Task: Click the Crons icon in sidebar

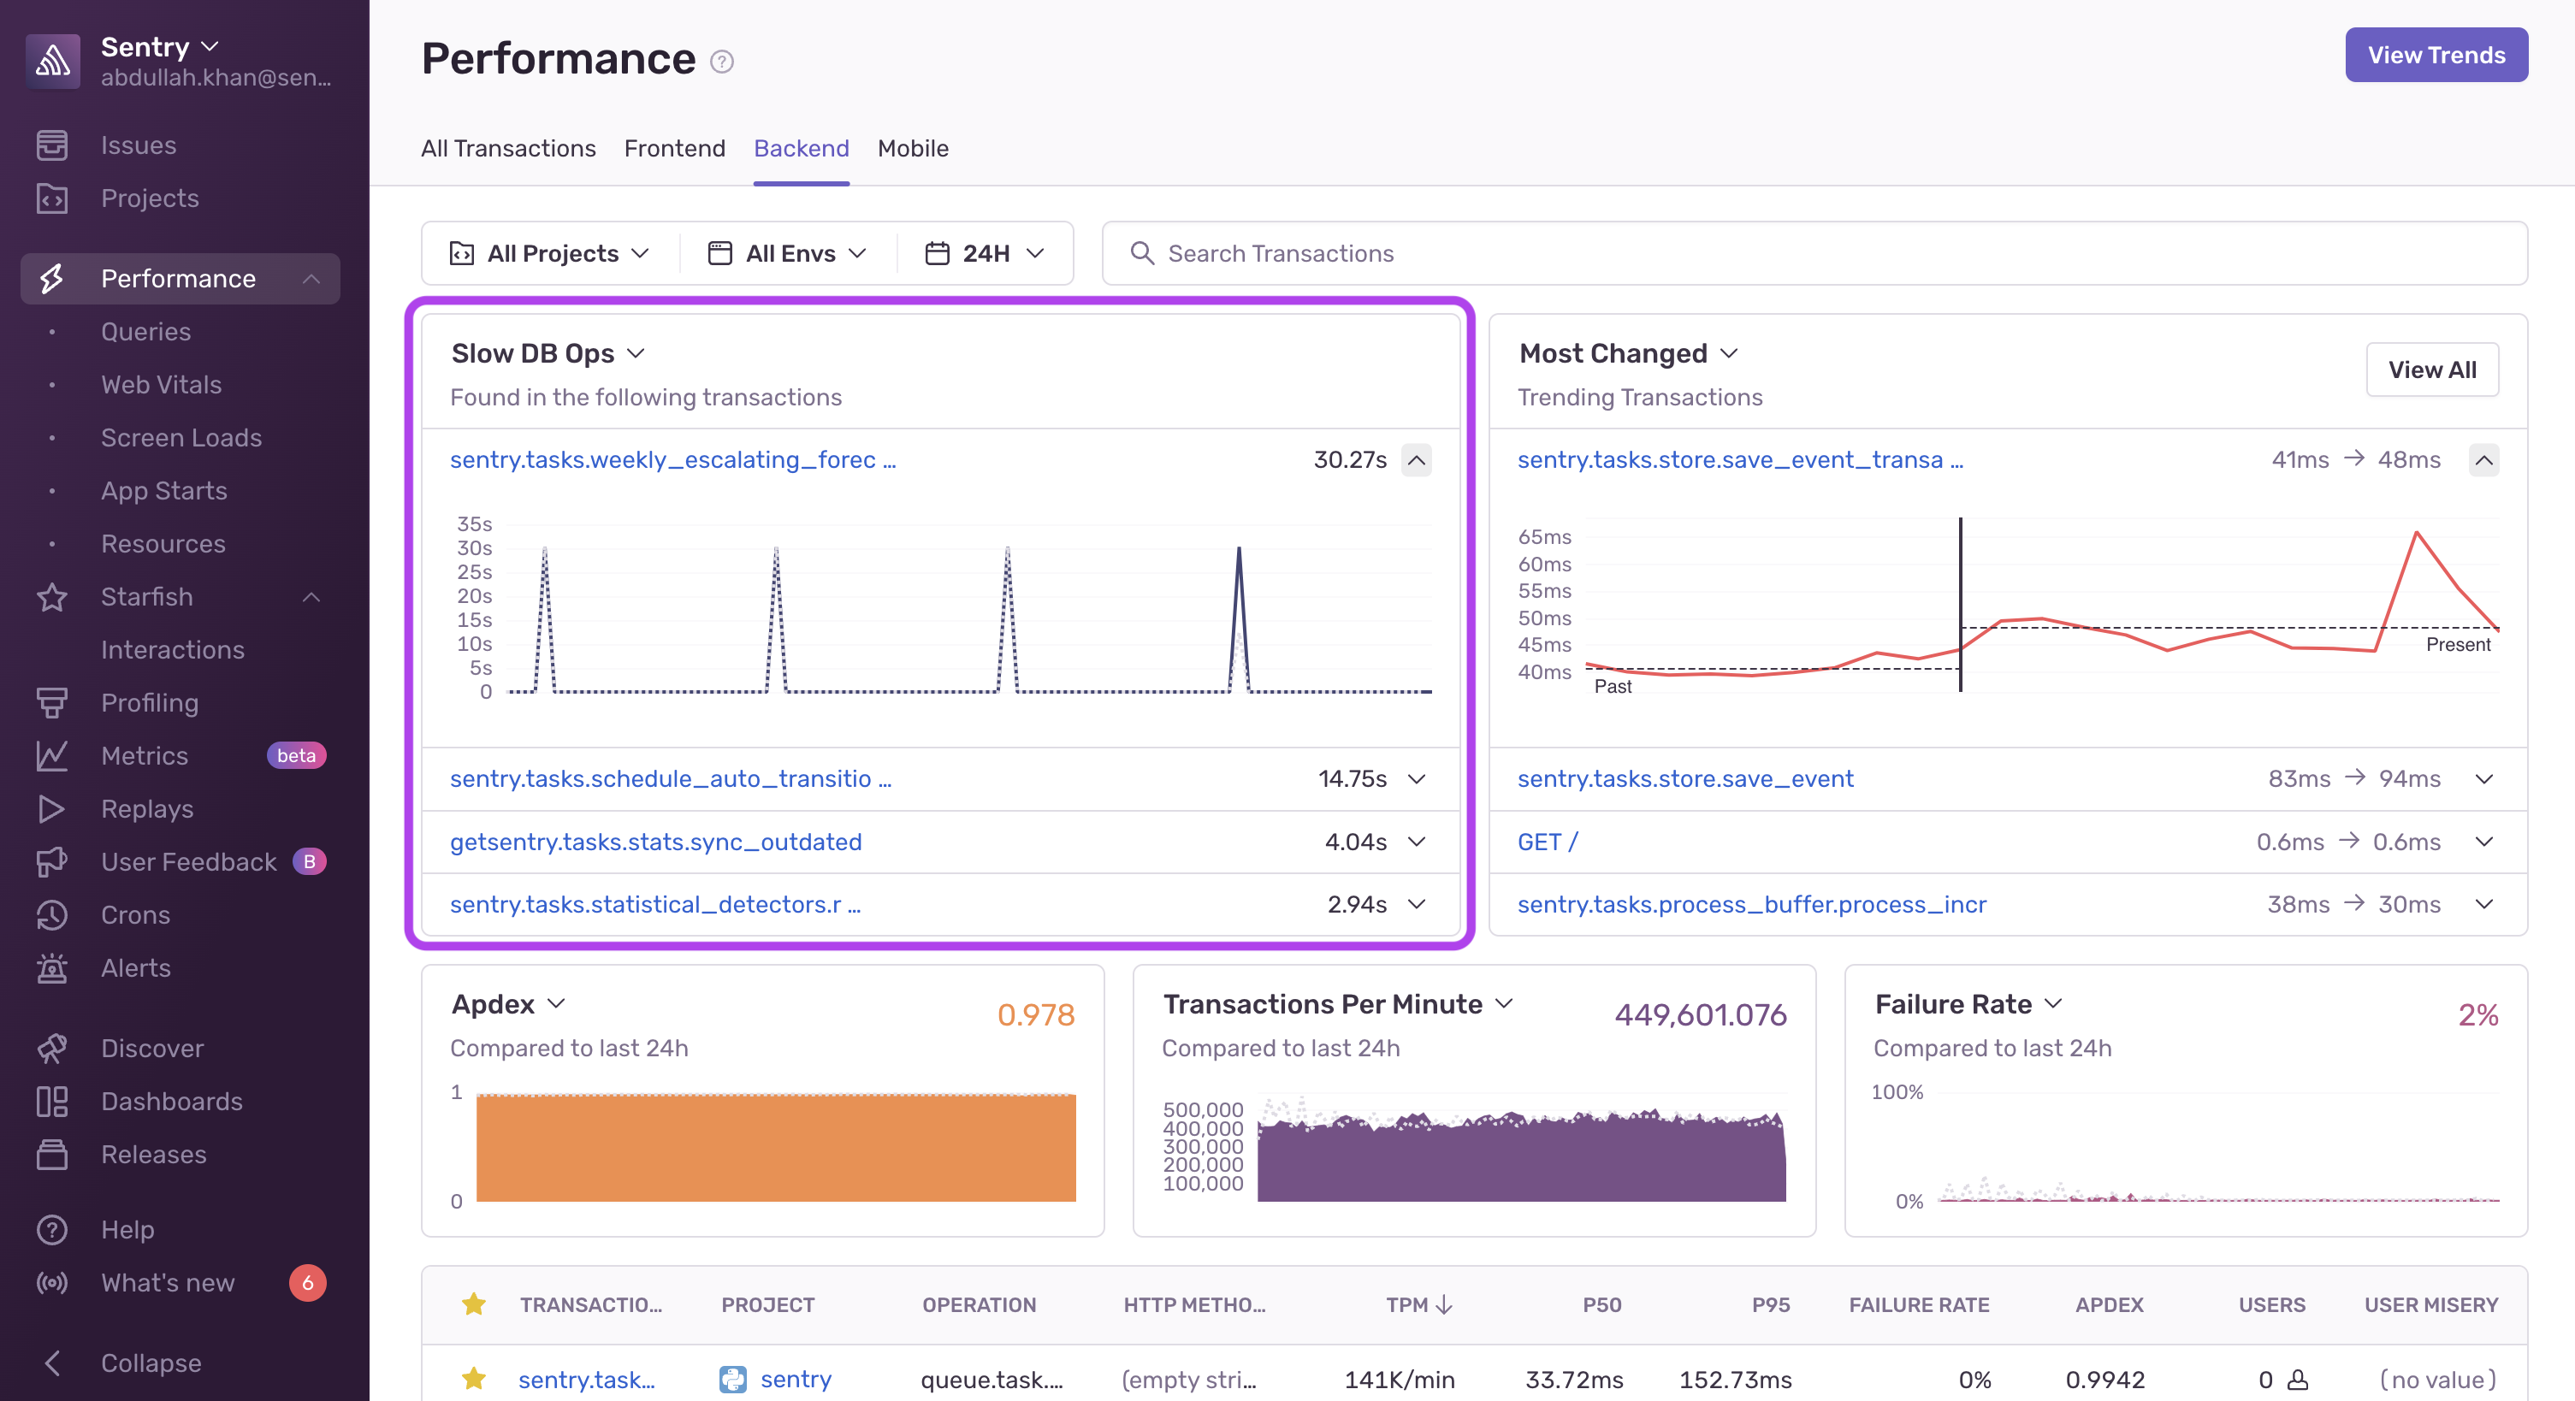Action: (x=53, y=911)
